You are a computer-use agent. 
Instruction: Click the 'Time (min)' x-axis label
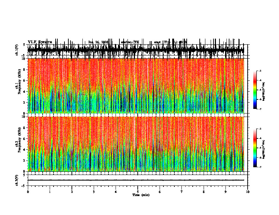pos(141,195)
